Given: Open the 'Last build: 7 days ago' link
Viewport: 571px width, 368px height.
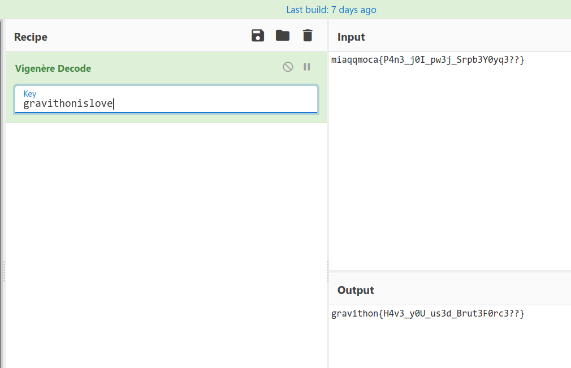Looking at the screenshot, I should coord(331,10).
